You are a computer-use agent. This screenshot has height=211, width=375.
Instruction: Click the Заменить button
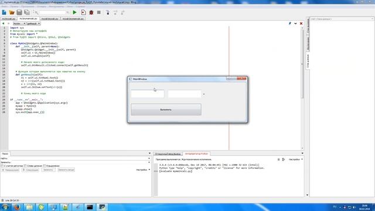pos(48,170)
